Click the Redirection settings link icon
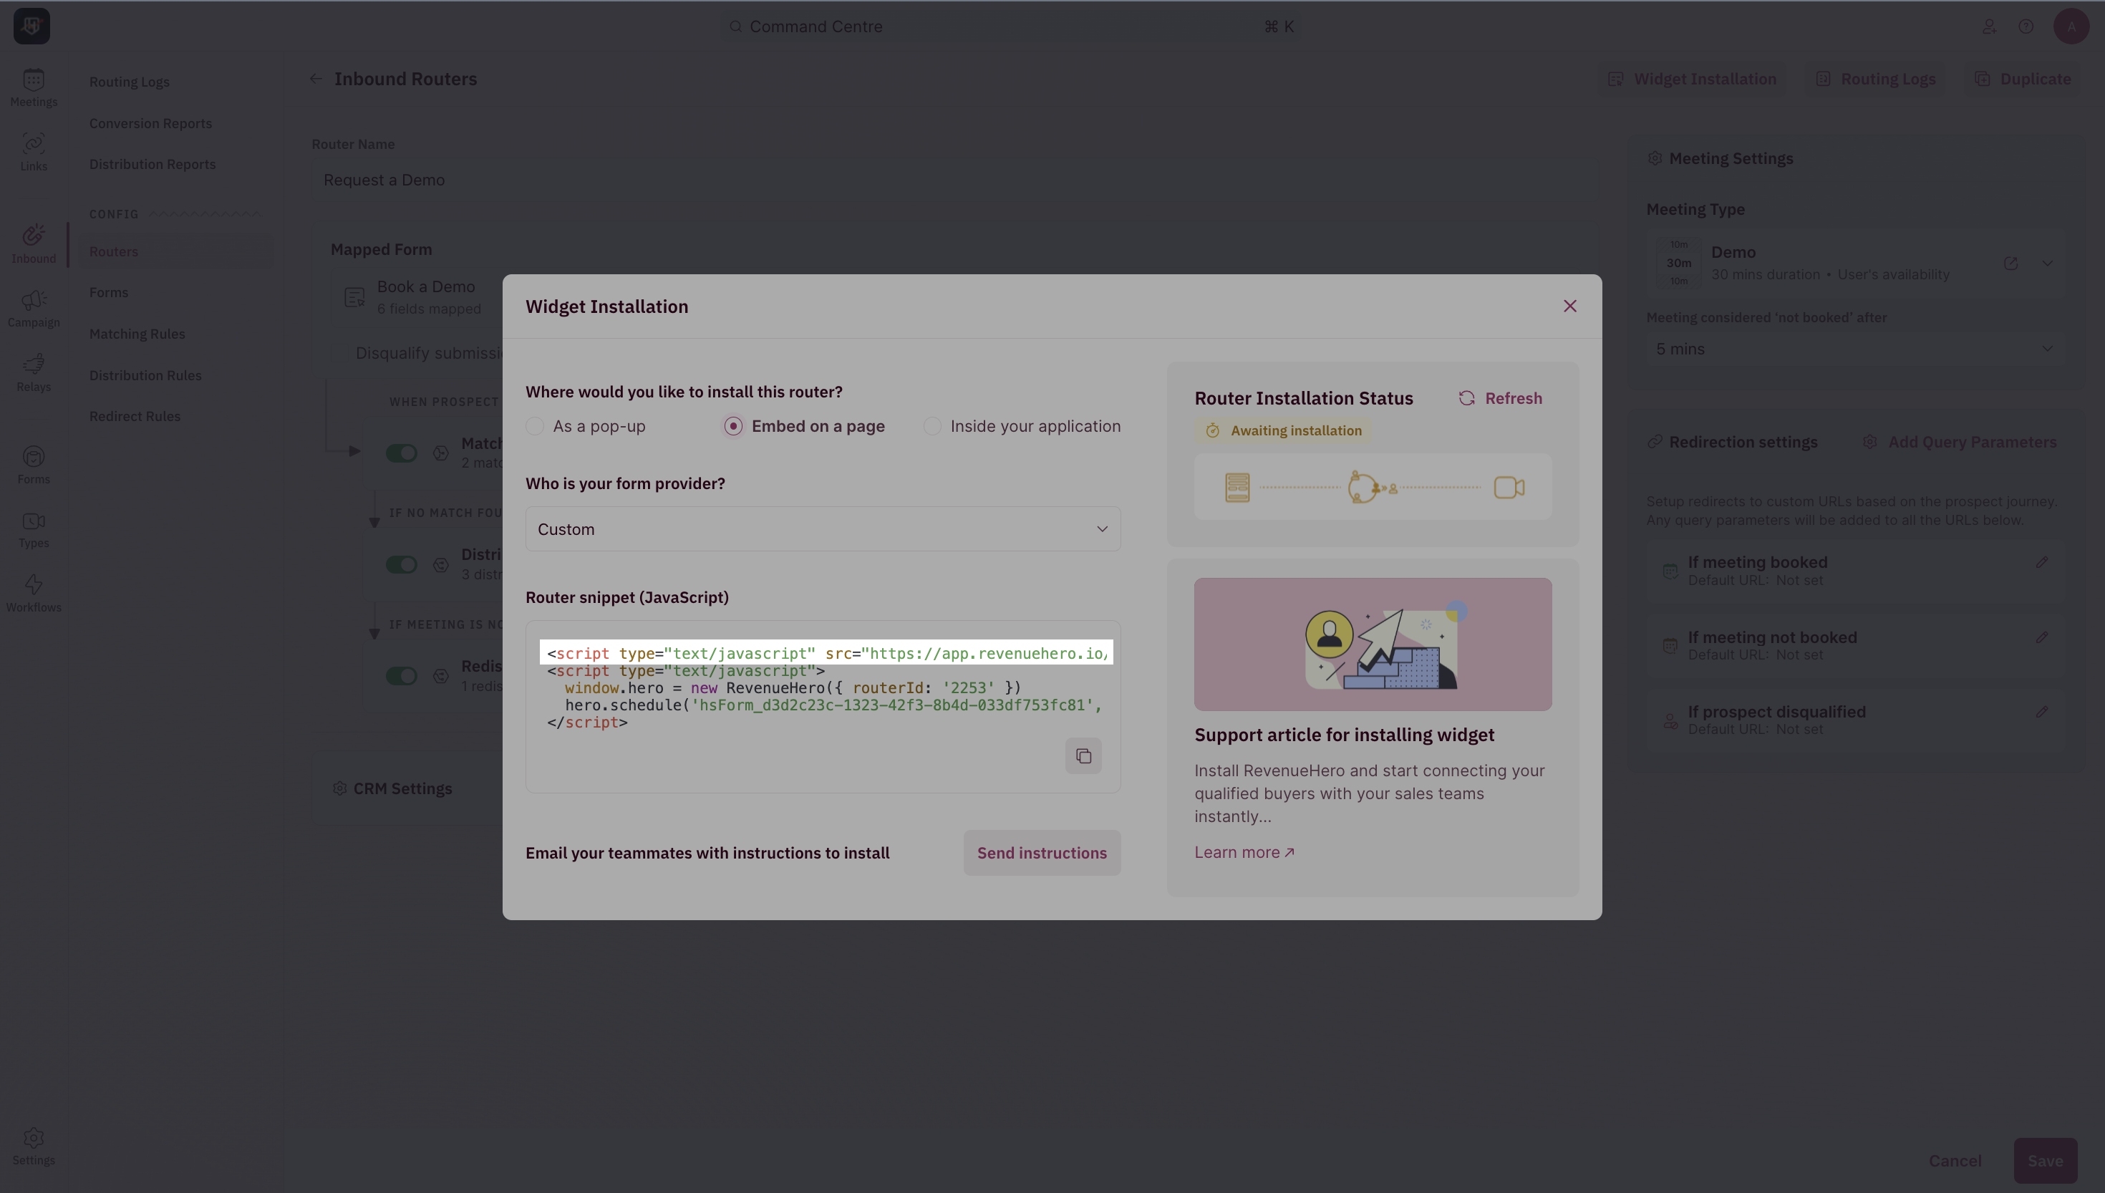 (1655, 442)
